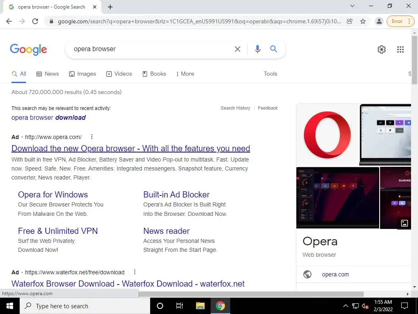Expand the More search categories menu

pyautogui.click(x=185, y=74)
